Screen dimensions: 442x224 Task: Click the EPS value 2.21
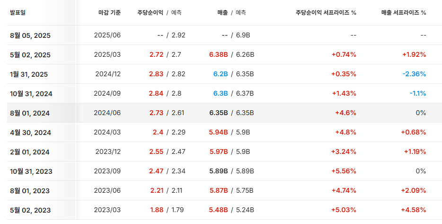click(x=157, y=191)
